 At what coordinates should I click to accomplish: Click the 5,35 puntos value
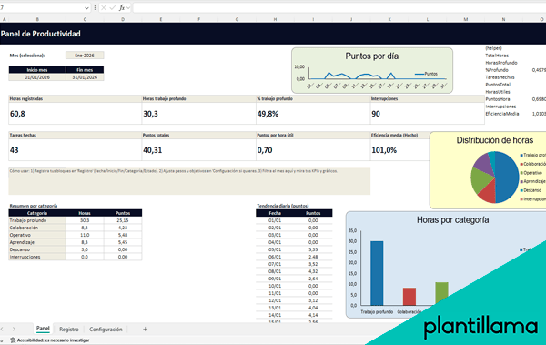click(313, 249)
